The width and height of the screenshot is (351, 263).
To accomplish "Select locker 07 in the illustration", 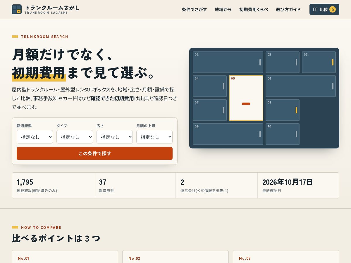I will pyautogui.click(x=210, y=110).
